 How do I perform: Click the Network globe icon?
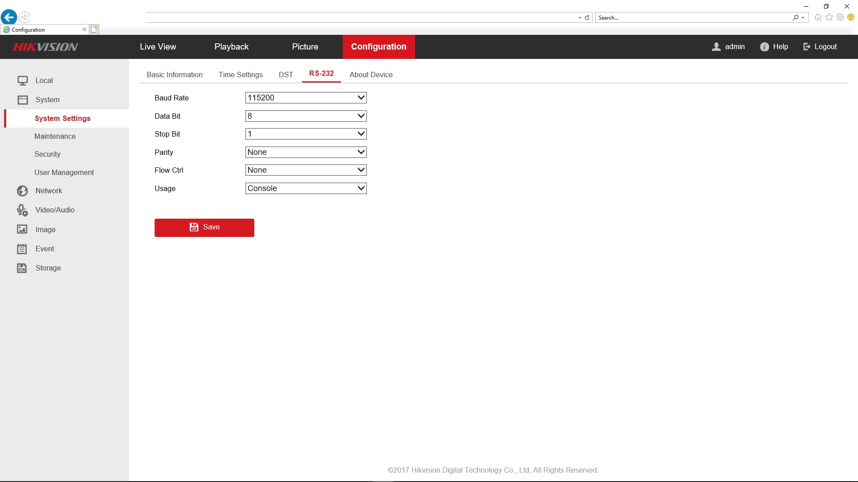pos(22,191)
